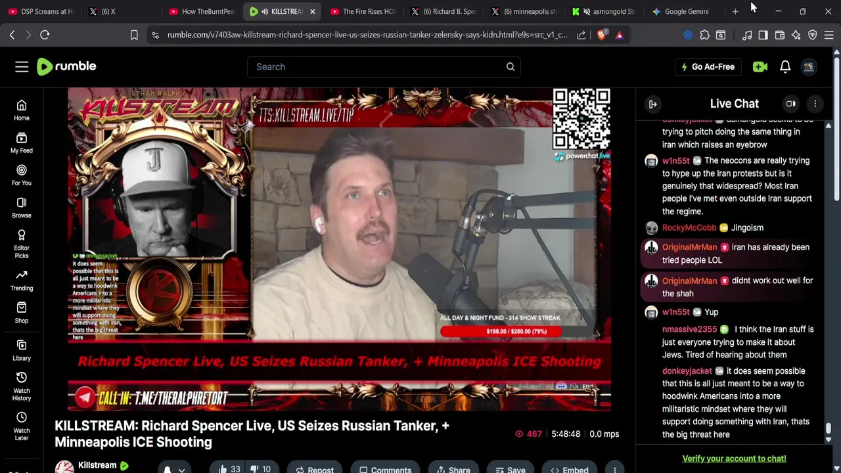Click the browser back arrow
Image resolution: width=841 pixels, height=473 pixels.
[12, 35]
